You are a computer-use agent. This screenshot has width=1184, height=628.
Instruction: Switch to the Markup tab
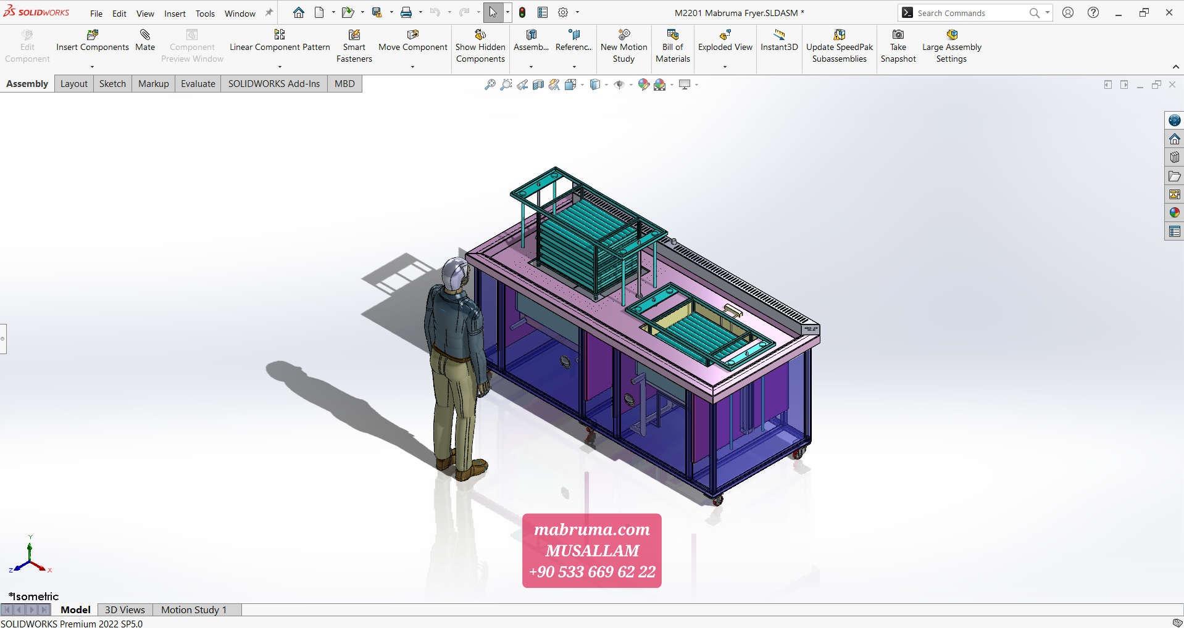point(153,84)
